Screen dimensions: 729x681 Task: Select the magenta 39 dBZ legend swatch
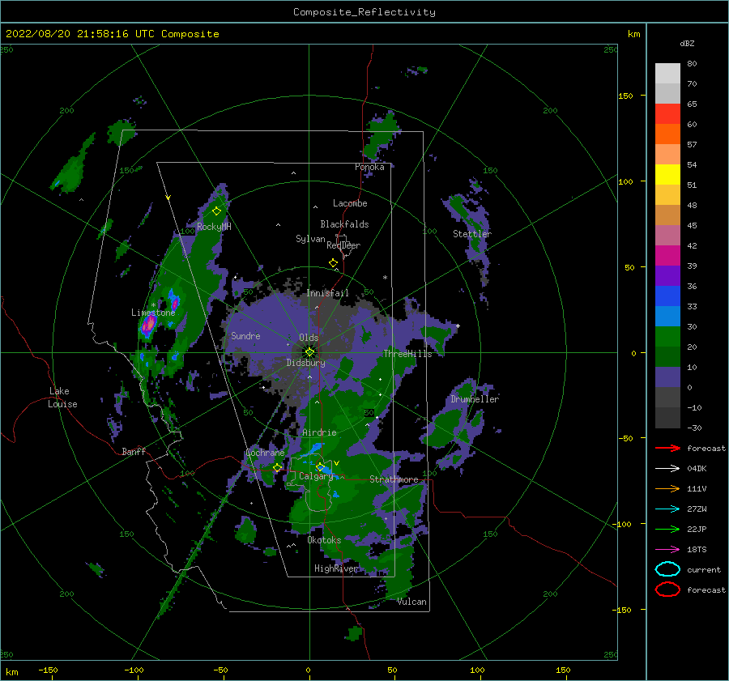[667, 255]
